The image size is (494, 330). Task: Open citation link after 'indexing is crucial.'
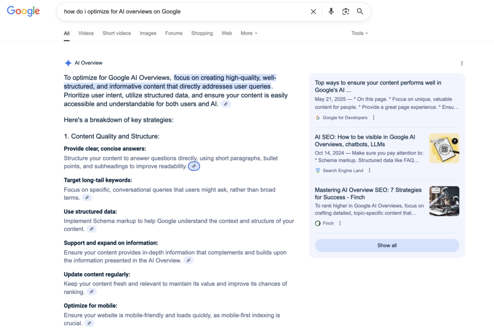(89, 323)
